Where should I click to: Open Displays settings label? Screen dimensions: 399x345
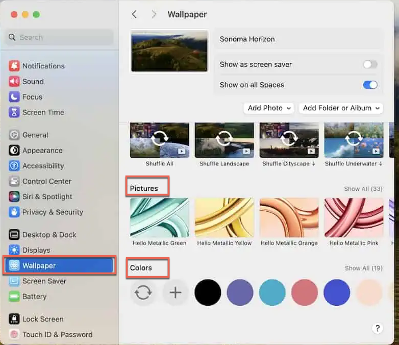tap(36, 250)
